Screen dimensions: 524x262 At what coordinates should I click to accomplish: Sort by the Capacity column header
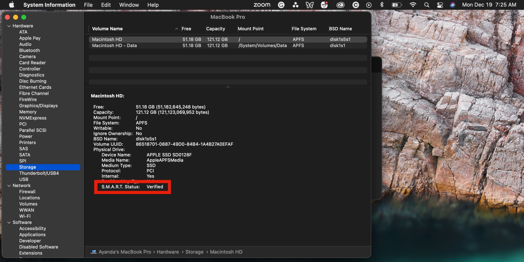216,29
